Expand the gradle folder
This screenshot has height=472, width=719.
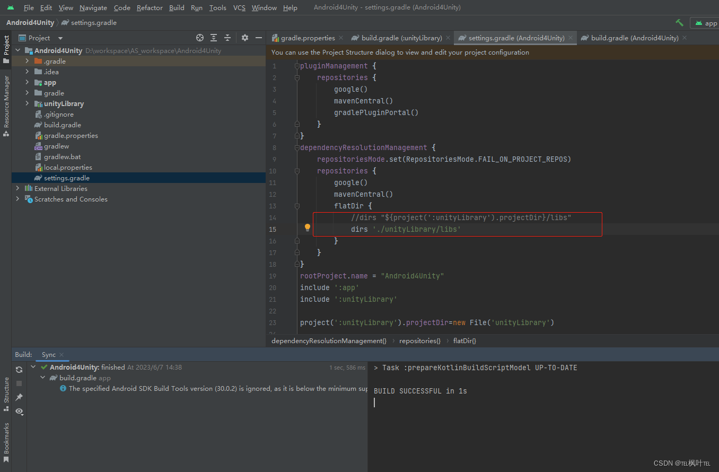[27, 93]
